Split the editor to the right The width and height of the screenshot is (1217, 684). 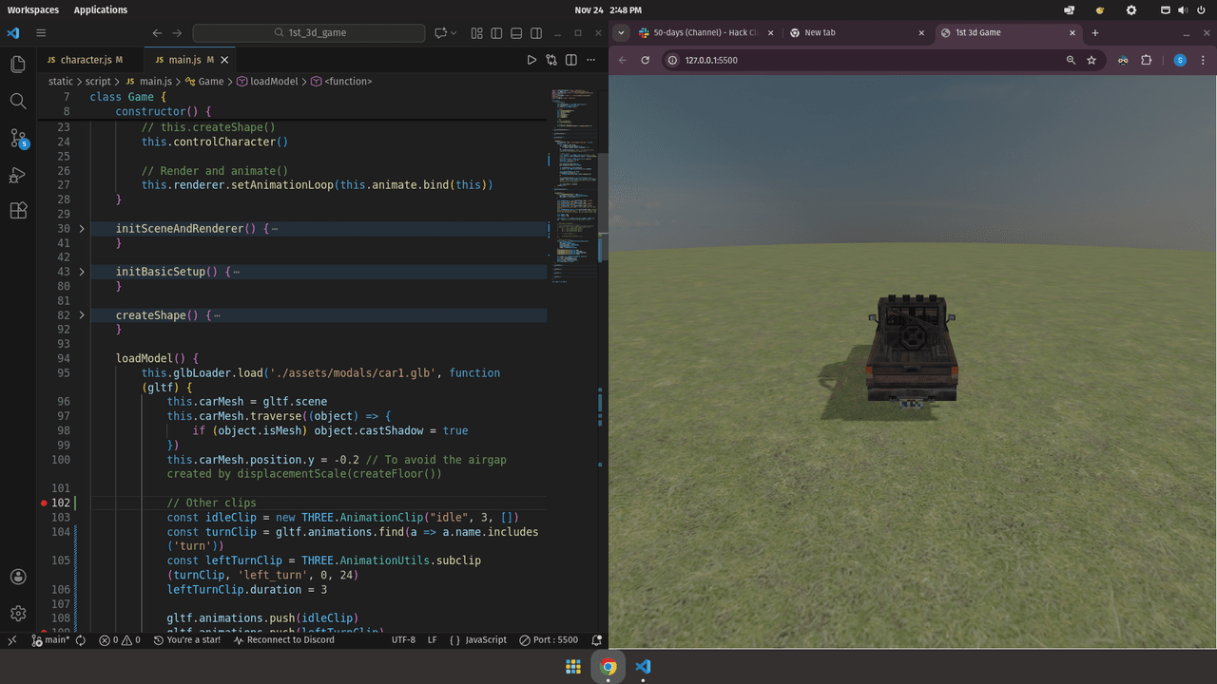pos(571,60)
